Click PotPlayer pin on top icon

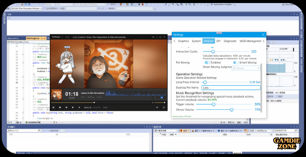click(x=153, y=37)
